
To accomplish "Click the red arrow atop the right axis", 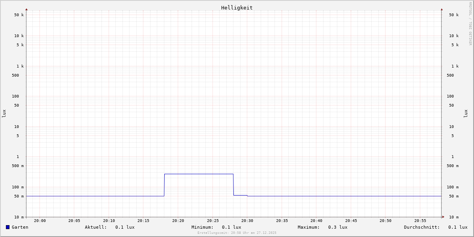I will 442,9.
